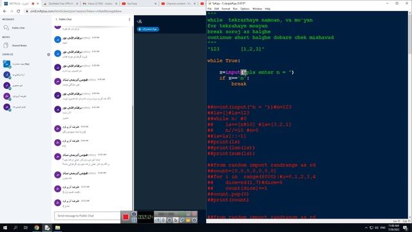Open IDLE Python from the taskbar
This screenshot has width=412, height=232.
click(47, 227)
